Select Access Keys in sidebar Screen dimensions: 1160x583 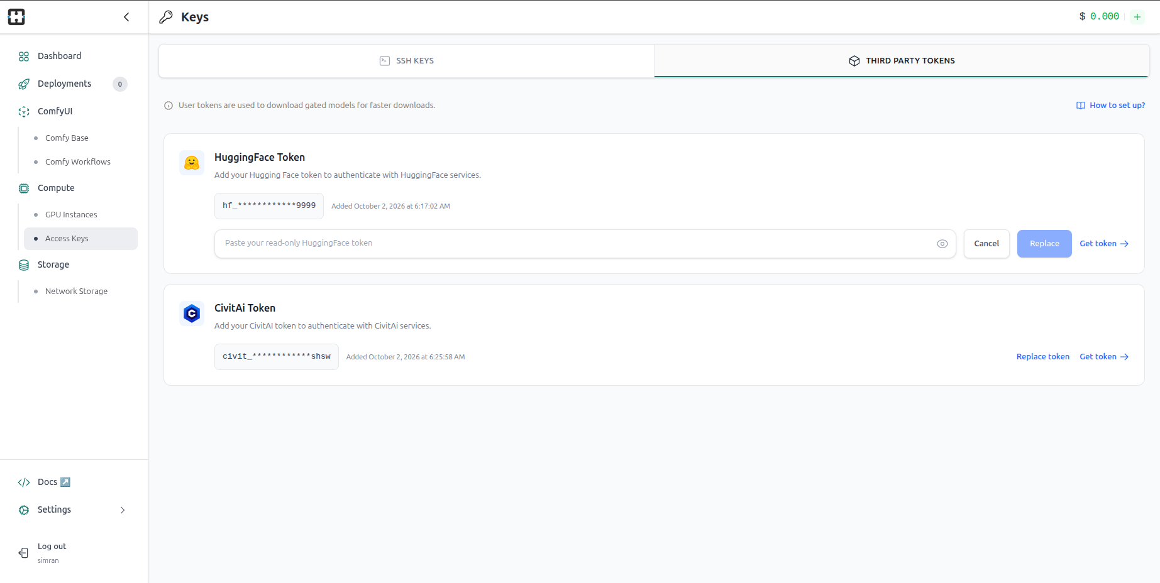[x=80, y=239]
